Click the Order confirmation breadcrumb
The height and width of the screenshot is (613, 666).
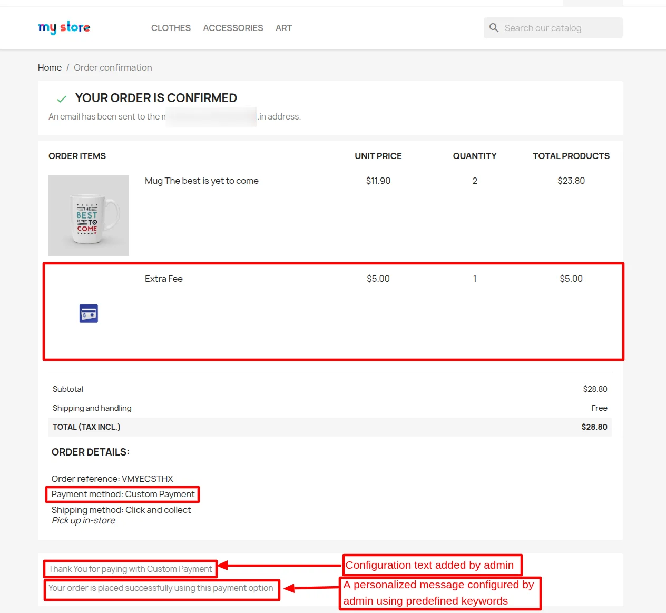click(x=113, y=67)
